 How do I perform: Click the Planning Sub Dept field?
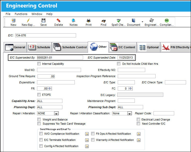coord(130,107)
